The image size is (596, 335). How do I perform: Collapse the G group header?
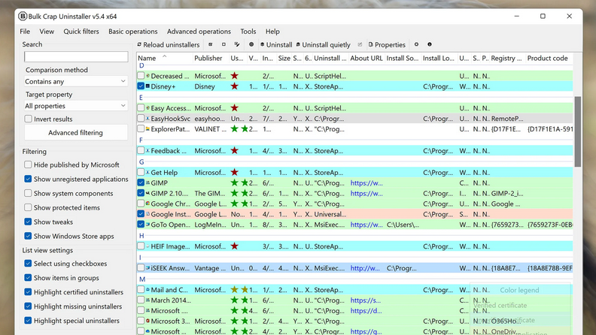(x=141, y=161)
